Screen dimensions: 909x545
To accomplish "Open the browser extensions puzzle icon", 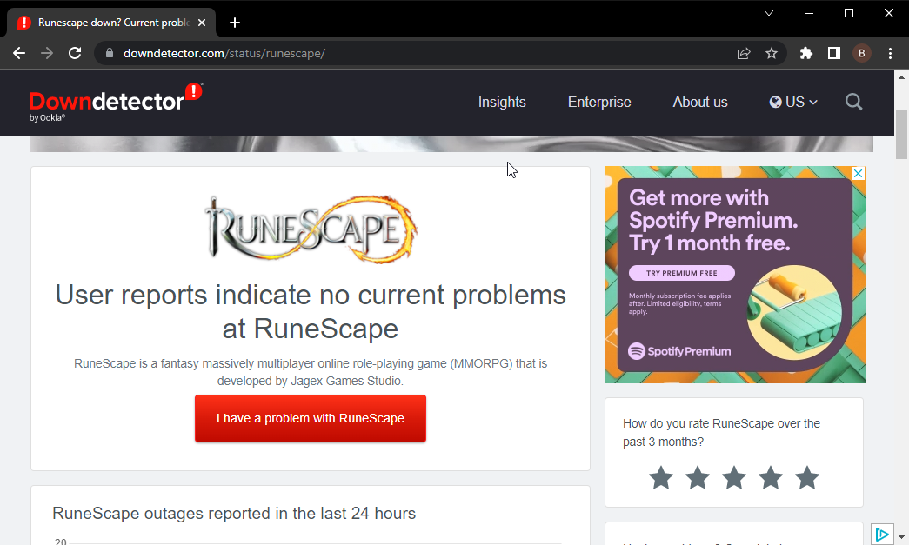I will tap(805, 53).
